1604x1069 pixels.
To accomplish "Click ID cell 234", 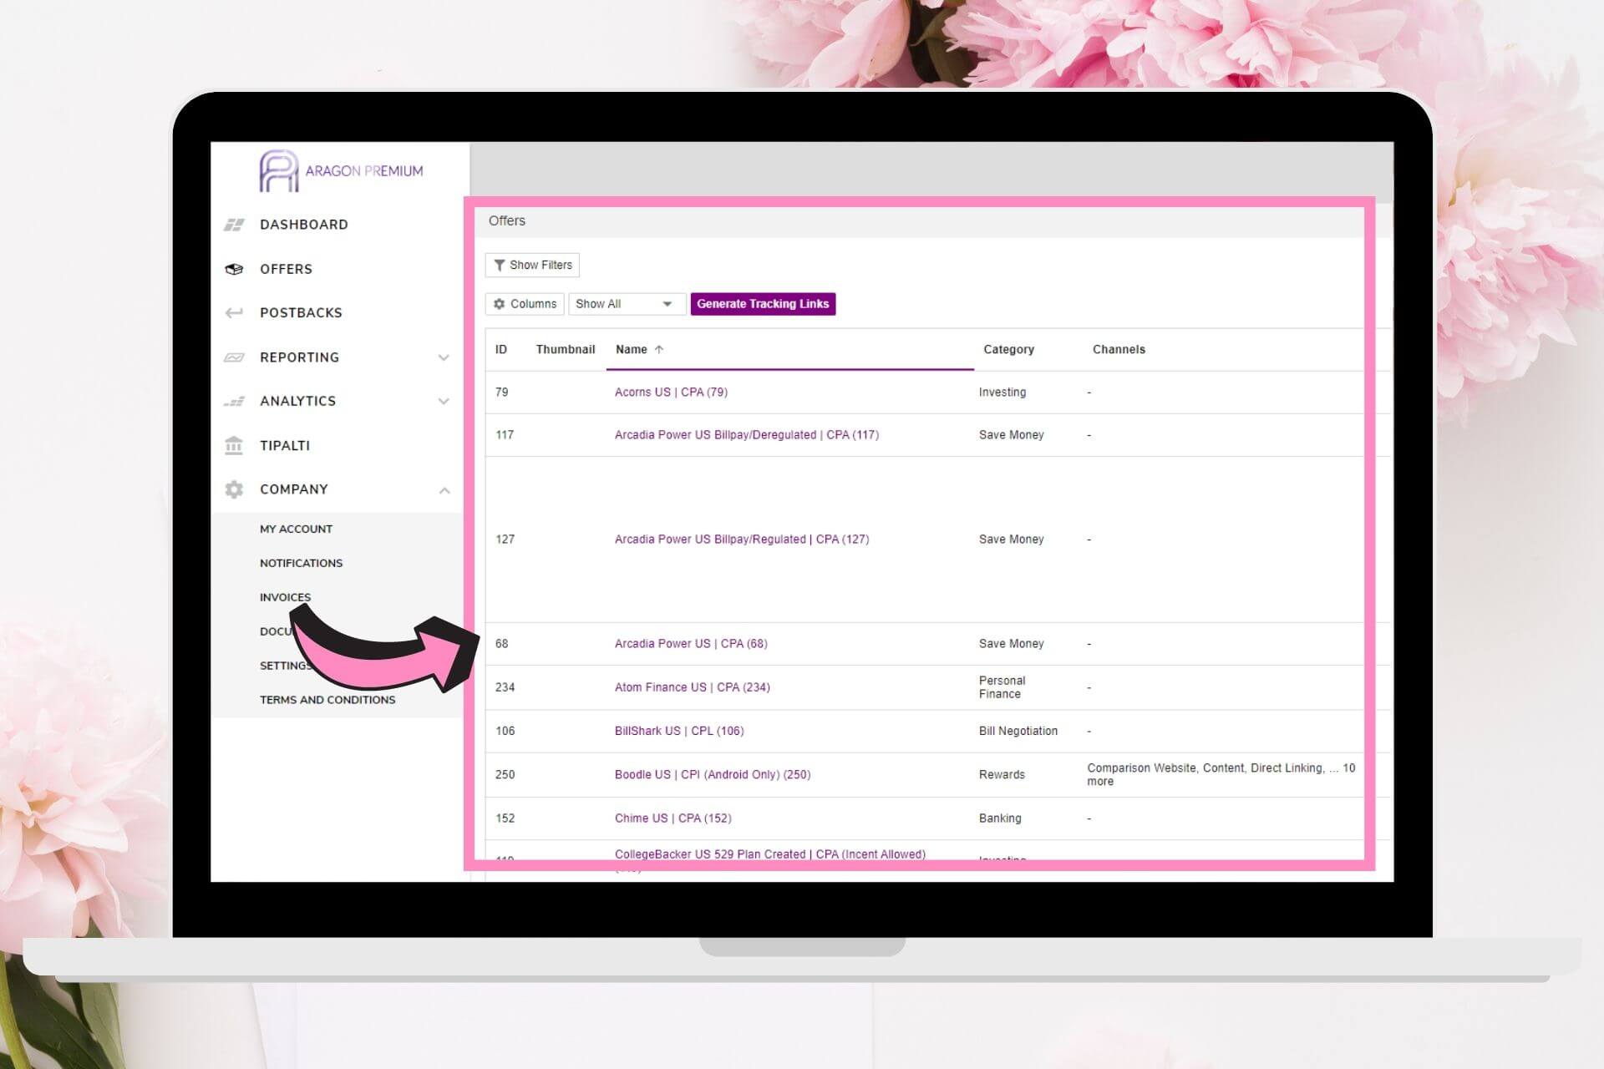I will [505, 687].
